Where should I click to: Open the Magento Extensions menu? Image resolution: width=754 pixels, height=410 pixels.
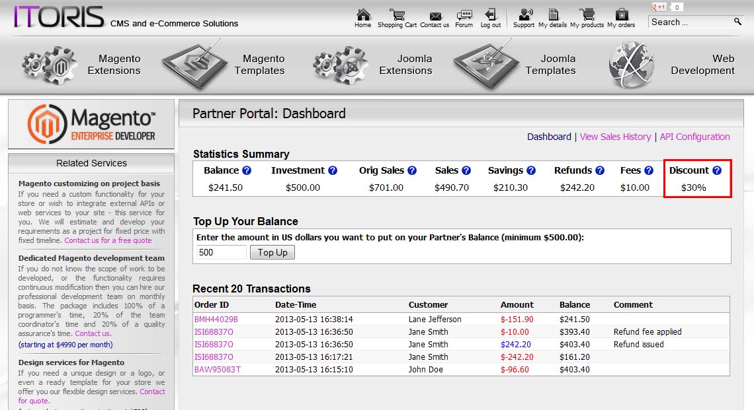[x=114, y=65]
